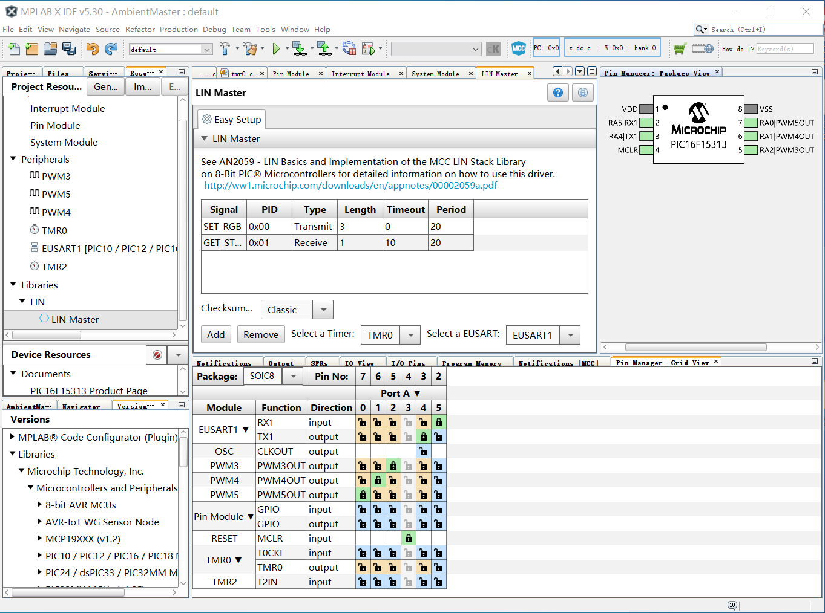The height and width of the screenshot is (613, 825).
Task: Click the Redo arrow icon
Action: tap(111, 49)
